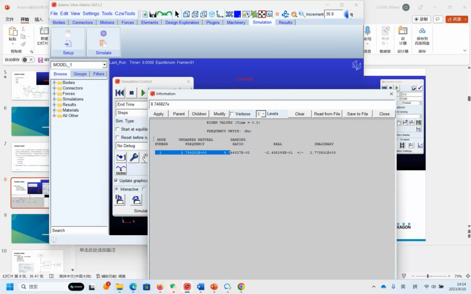Viewport: 471px width, 294px height.
Task: Start the simulation with the green play button
Action: (143, 93)
